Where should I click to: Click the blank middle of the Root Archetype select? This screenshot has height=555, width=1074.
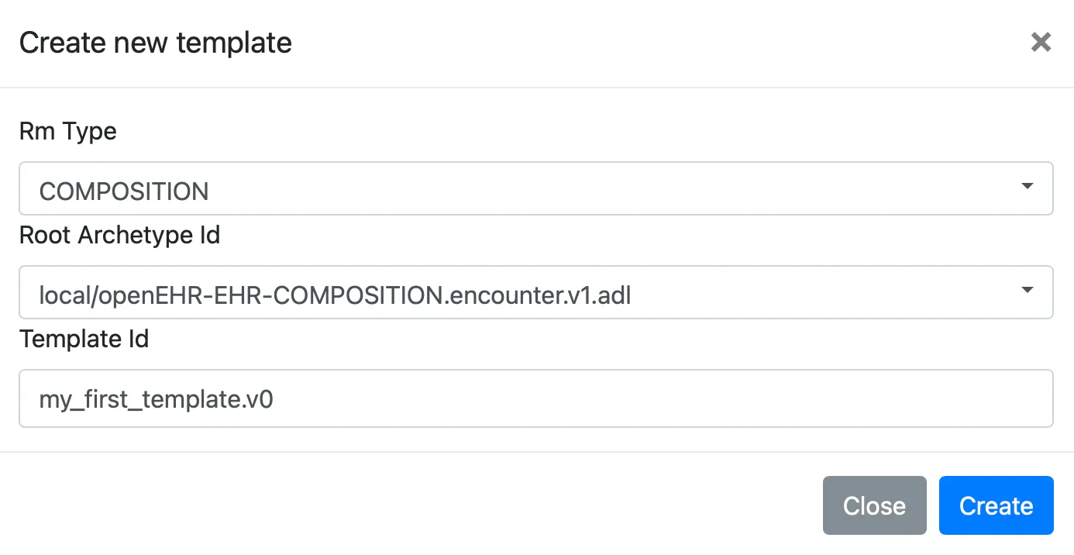(814, 292)
